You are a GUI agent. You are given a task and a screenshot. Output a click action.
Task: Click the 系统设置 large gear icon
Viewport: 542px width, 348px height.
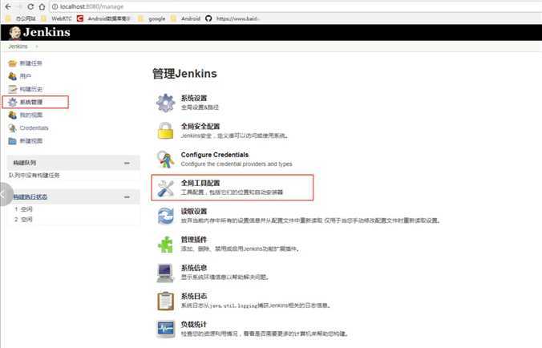pos(166,103)
